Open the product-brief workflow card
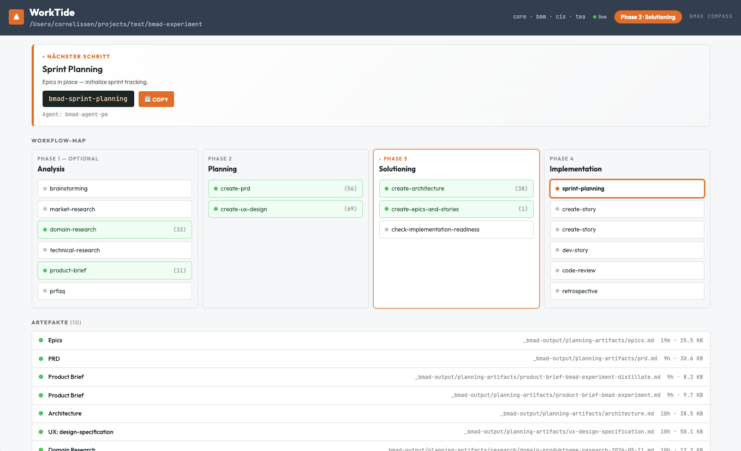The image size is (741, 451). [115, 270]
